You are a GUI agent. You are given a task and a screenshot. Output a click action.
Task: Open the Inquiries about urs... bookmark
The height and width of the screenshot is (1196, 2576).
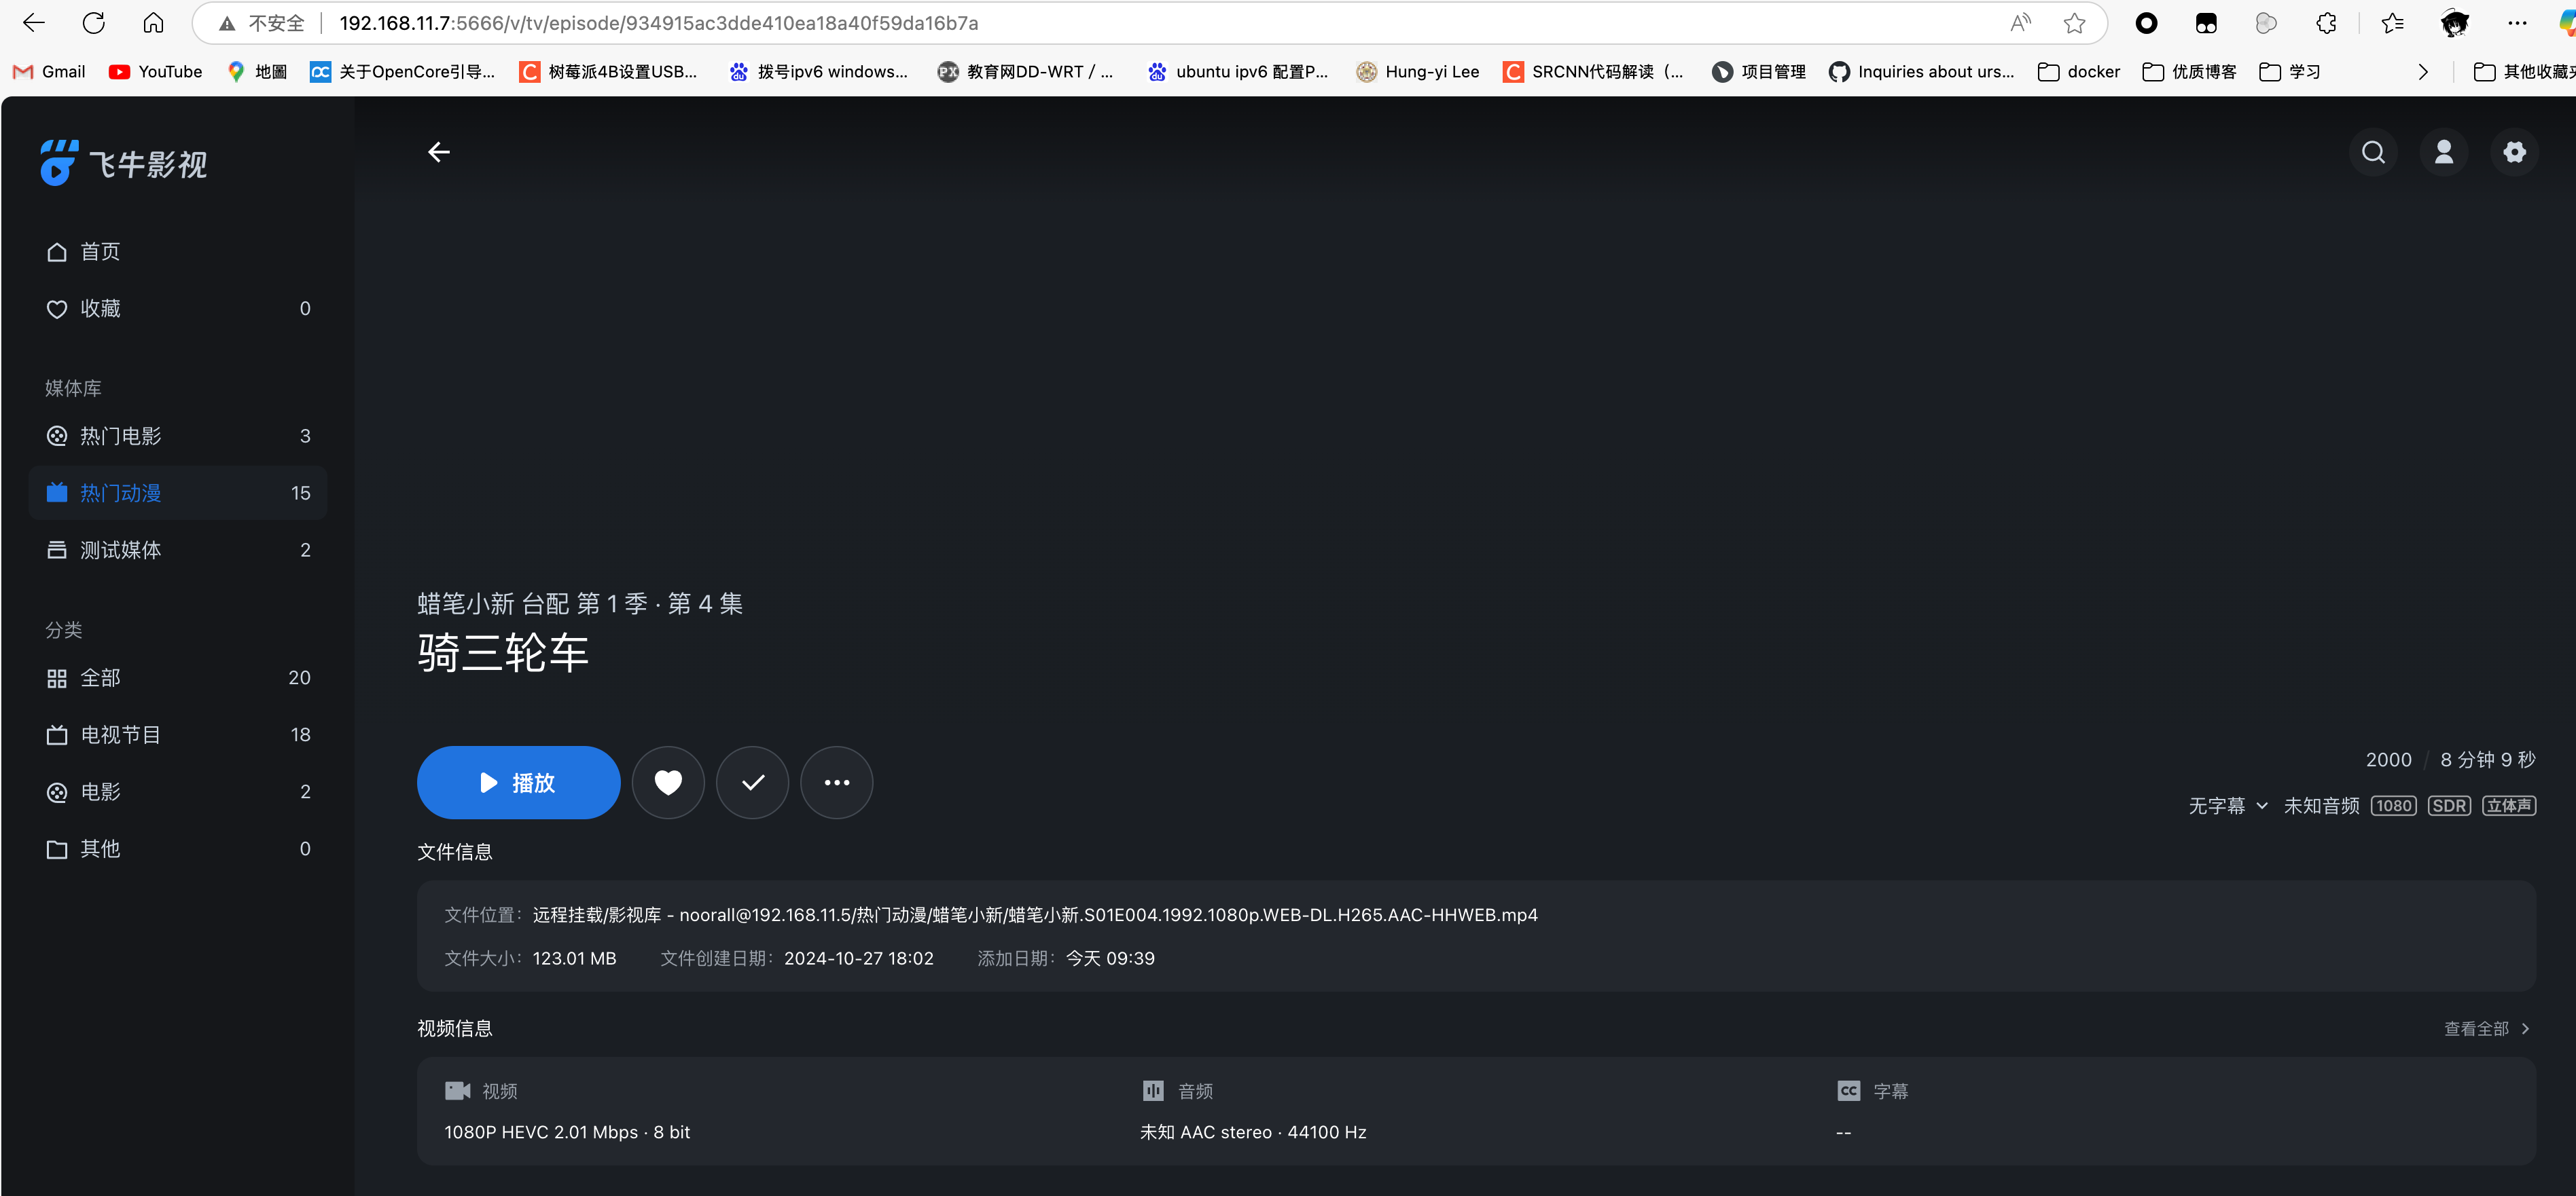click(x=1921, y=71)
